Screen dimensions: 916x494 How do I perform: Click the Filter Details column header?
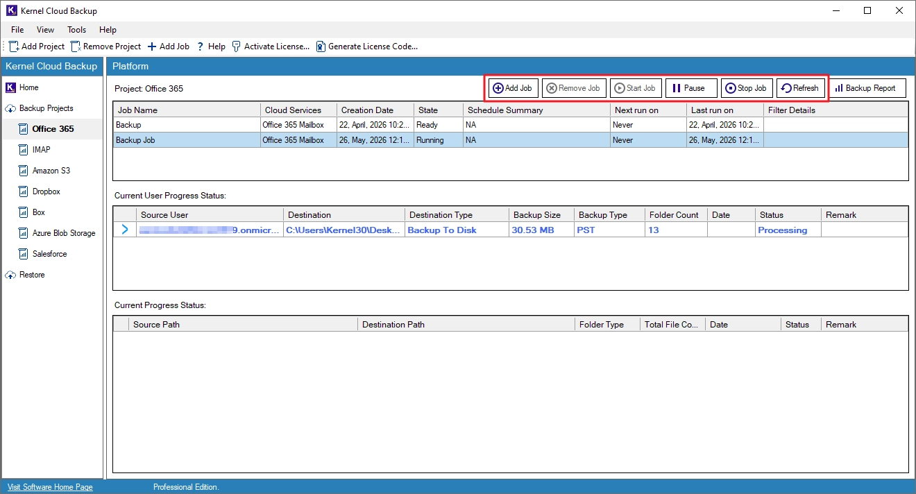[836, 110]
